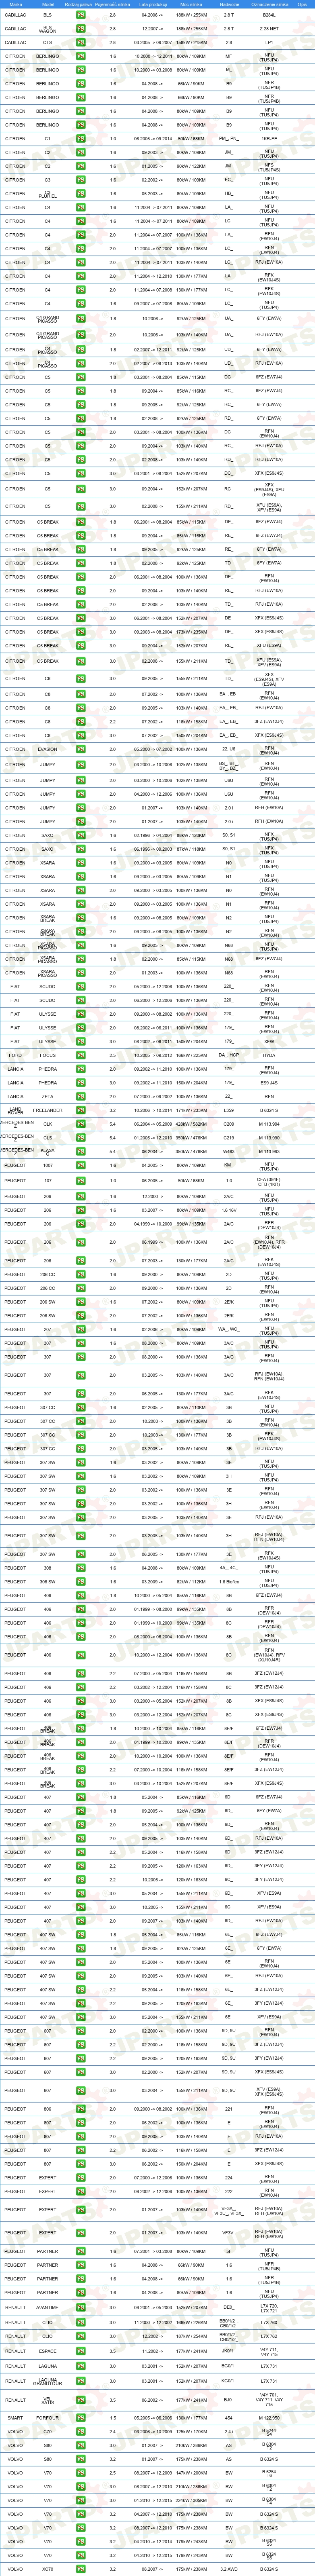Viewport: 315px width, 2576px height.
Task: Click the fuel icon for MERCEDES CLS
Action: (80, 1138)
